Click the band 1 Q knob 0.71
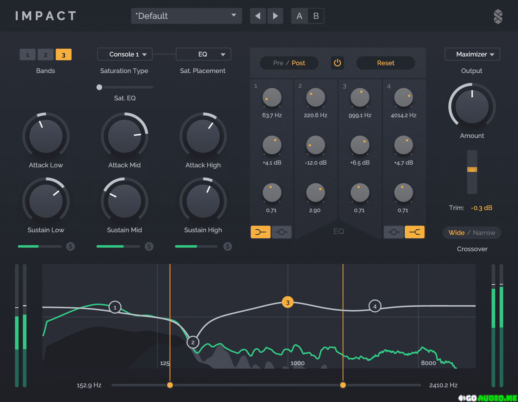518x402 pixels. coord(272,192)
